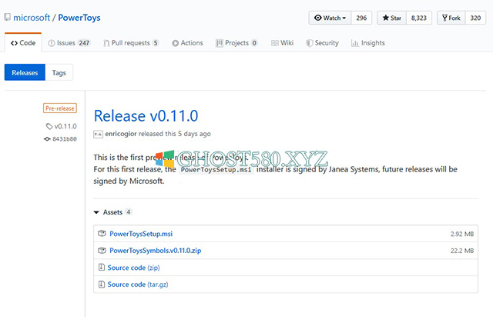This screenshot has width=493, height=326.
Task: Open the Actions tab
Action: pos(187,42)
